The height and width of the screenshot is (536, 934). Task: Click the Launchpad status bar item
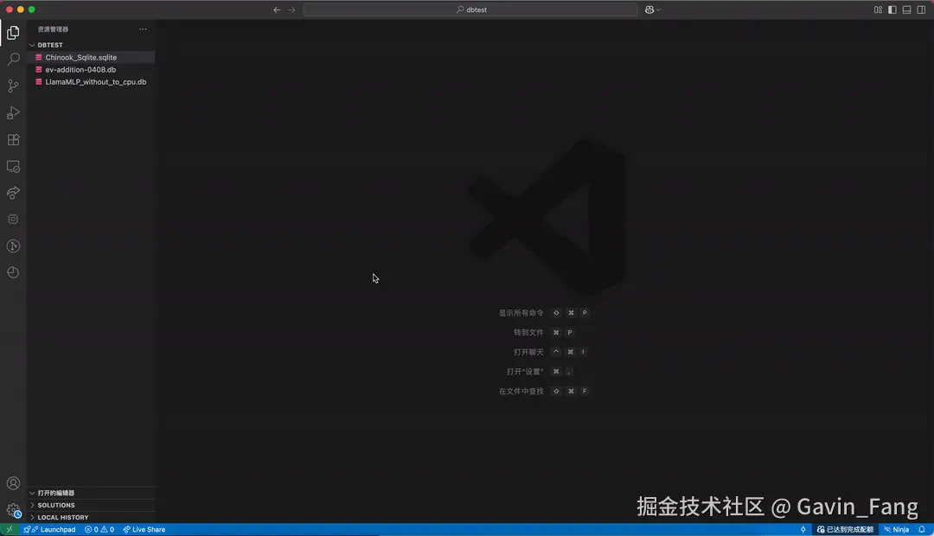coord(50,529)
